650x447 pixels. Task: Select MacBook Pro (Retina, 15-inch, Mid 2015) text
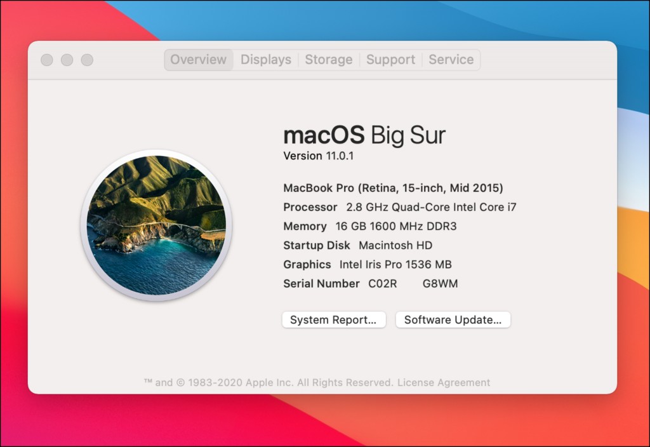coord(393,188)
